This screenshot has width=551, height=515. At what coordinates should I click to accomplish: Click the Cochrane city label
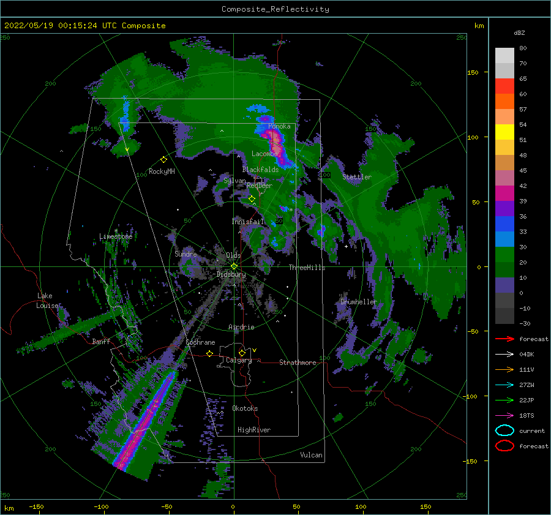pyautogui.click(x=200, y=342)
